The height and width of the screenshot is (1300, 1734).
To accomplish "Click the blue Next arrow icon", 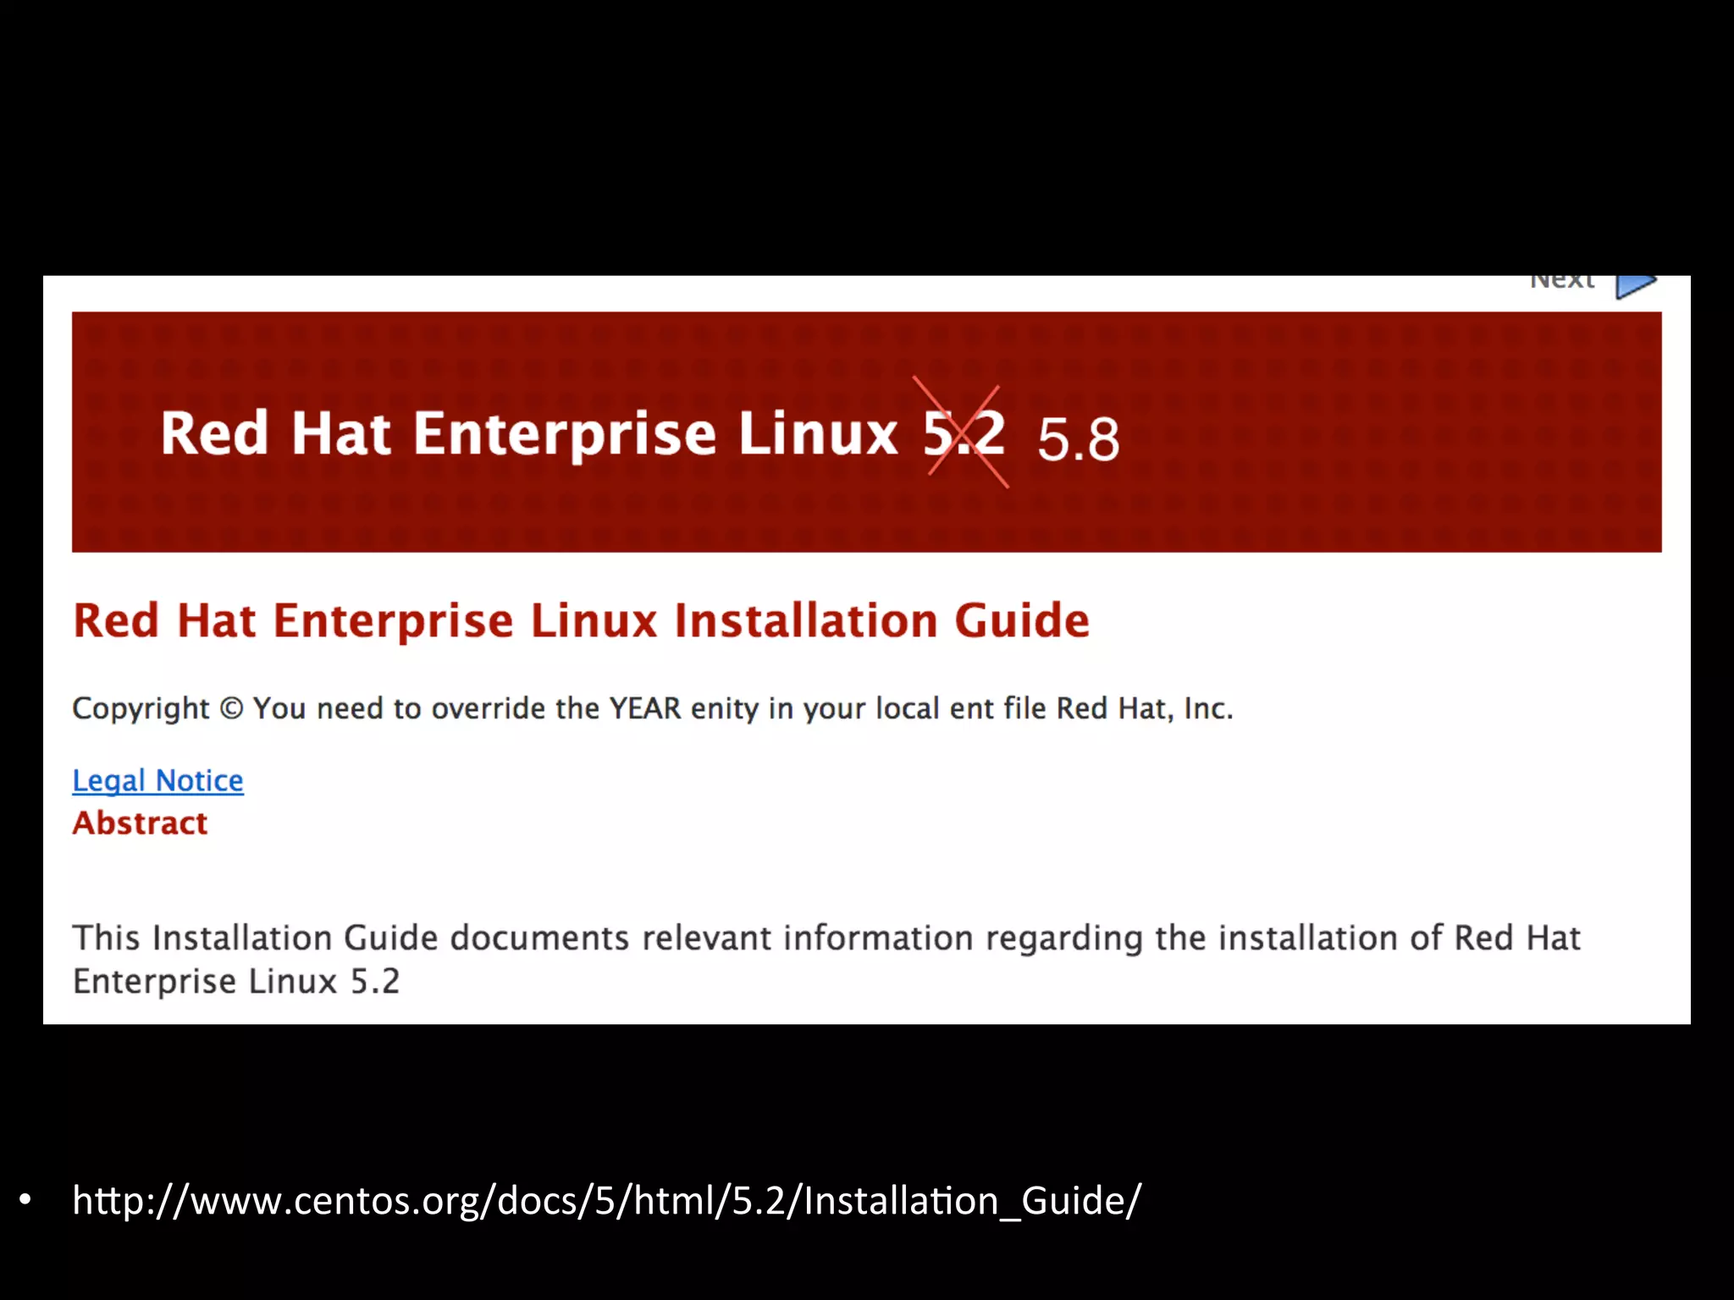I will pyautogui.click(x=1635, y=286).
